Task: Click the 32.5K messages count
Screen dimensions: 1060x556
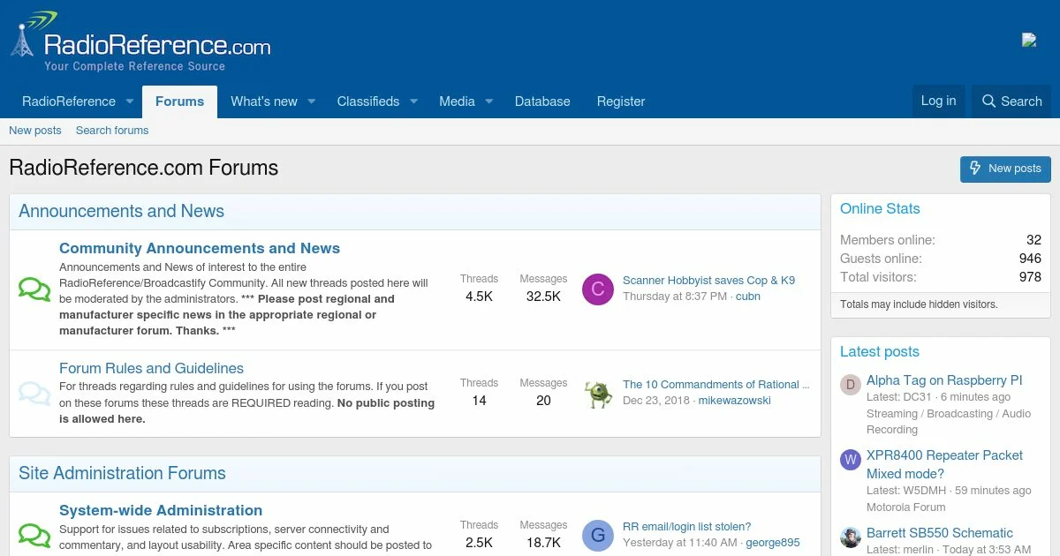Action: pos(543,297)
